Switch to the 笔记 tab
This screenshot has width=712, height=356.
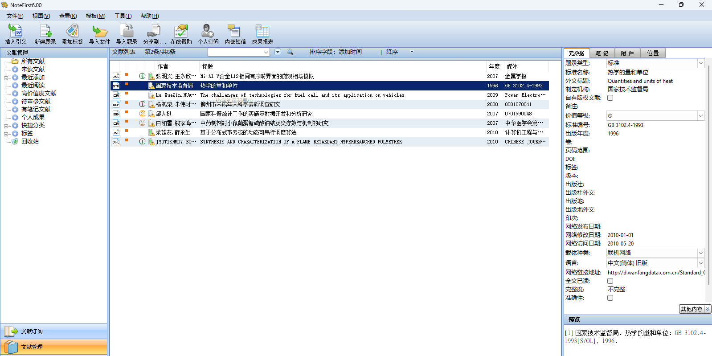click(602, 53)
